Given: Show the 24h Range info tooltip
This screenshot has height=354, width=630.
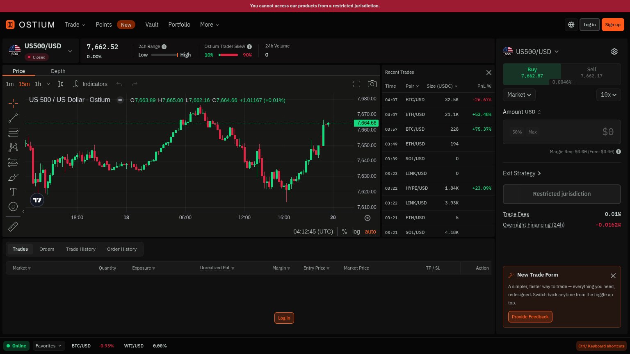Looking at the screenshot, I should [164, 47].
